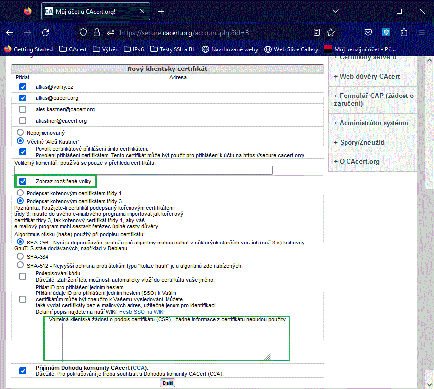The image size is (434, 389).
Task: Open the Heslo SSO na WIKI link
Action: [141, 312]
